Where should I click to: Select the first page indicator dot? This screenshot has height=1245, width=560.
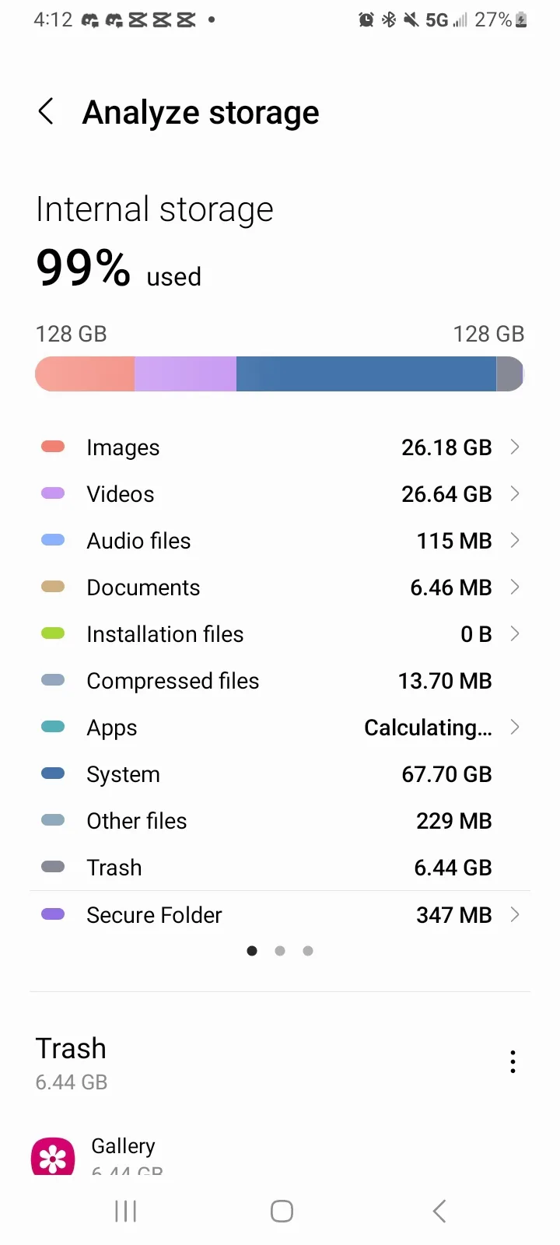252,951
